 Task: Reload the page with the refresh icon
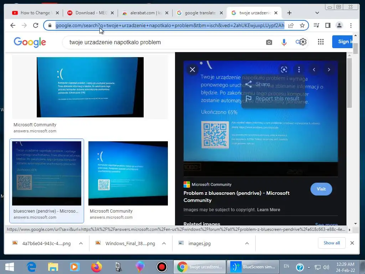point(36,25)
